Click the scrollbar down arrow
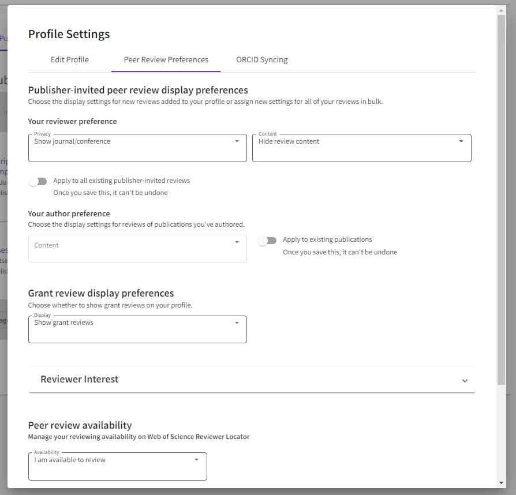The width and height of the screenshot is (516, 495). (x=501, y=482)
